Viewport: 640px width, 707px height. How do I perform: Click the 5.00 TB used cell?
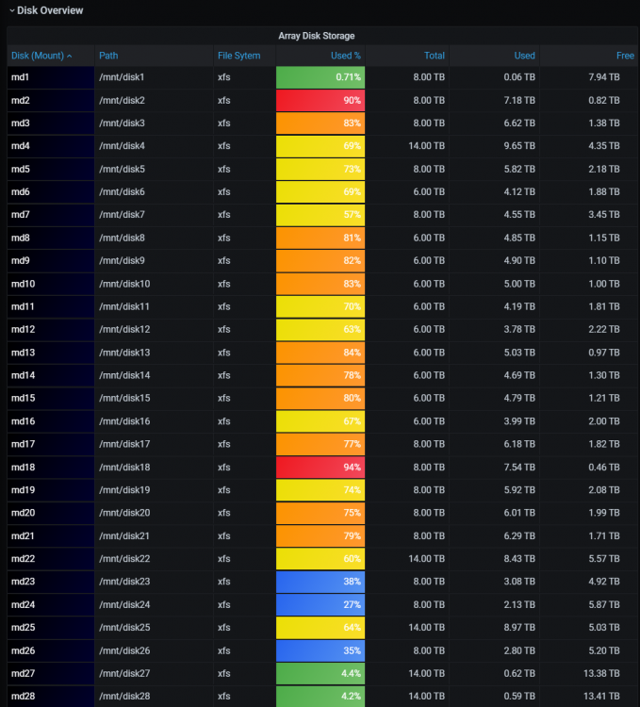[x=495, y=284]
